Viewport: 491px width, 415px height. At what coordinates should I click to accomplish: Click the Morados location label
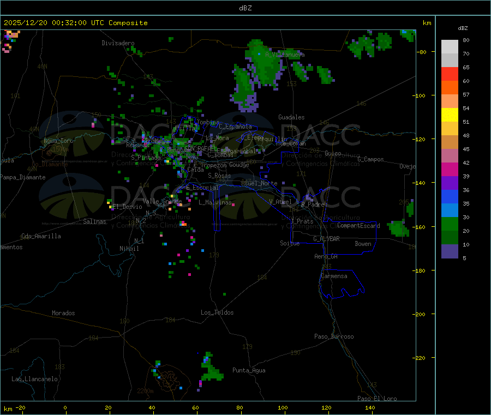coord(63,313)
